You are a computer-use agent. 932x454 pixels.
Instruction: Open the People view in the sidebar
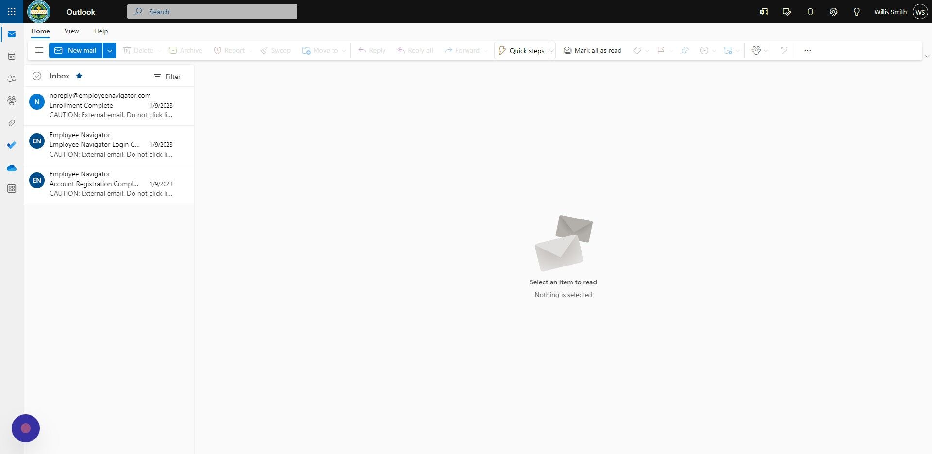tap(11, 78)
